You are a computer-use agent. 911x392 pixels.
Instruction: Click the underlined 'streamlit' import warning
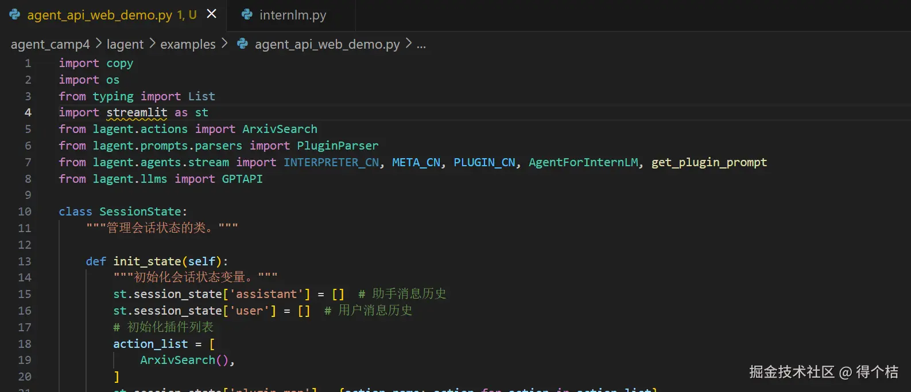[137, 113]
